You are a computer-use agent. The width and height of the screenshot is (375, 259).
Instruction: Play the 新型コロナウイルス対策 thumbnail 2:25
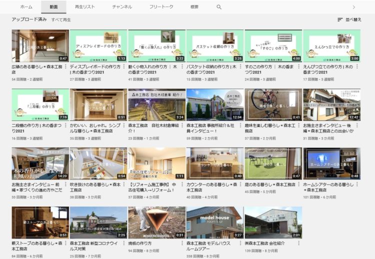pyautogui.click(x=98, y=222)
